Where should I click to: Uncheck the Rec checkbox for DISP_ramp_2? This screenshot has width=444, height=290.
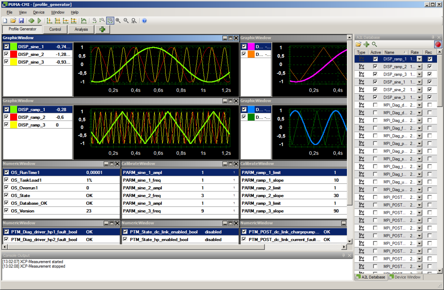coord(430,67)
